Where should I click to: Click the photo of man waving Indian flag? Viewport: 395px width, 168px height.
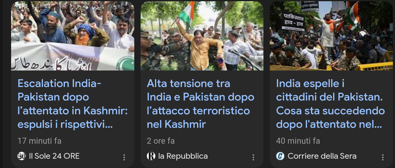click(x=202, y=36)
